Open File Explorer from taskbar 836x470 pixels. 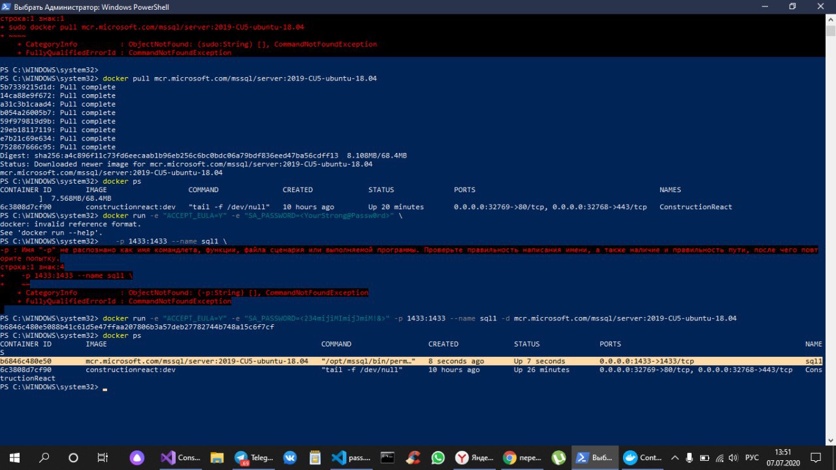(x=217, y=458)
